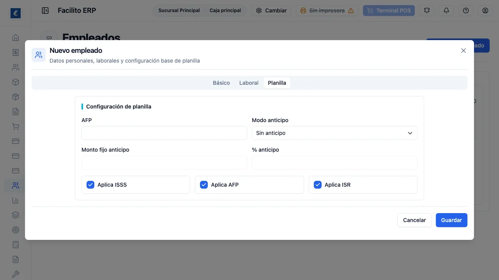Image resolution: width=499 pixels, height=280 pixels.
Task: Open the shopping cart icon in the sidebar
Action: tap(16, 126)
